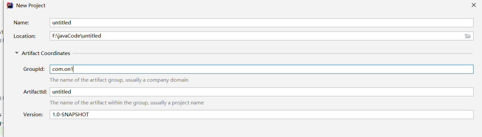482x137 pixels.
Task: Click the ArtifactId label
Action: (x=35, y=92)
